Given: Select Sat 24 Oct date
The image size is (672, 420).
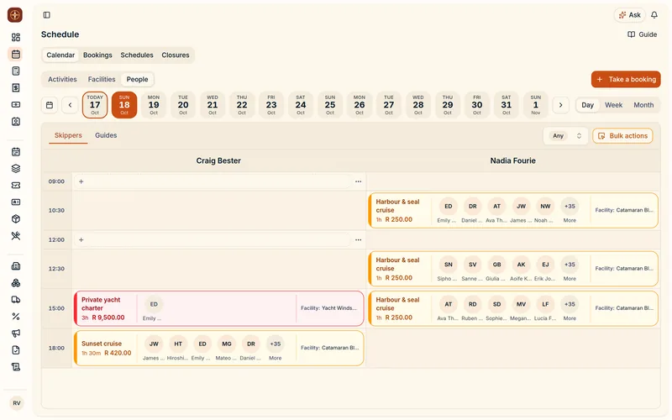Looking at the screenshot, I should point(301,105).
